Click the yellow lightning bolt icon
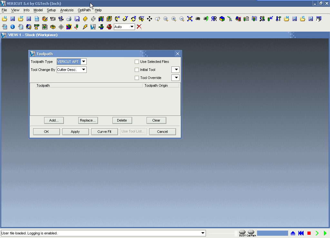Screen dimensions: 330x238 (85, 27)
